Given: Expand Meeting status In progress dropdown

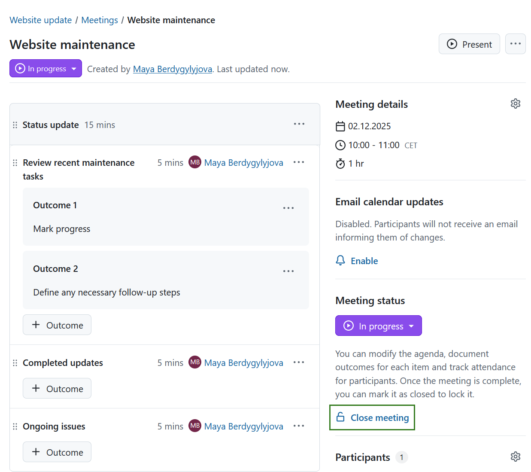Looking at the screenshot, I should [x=378, y=326].
